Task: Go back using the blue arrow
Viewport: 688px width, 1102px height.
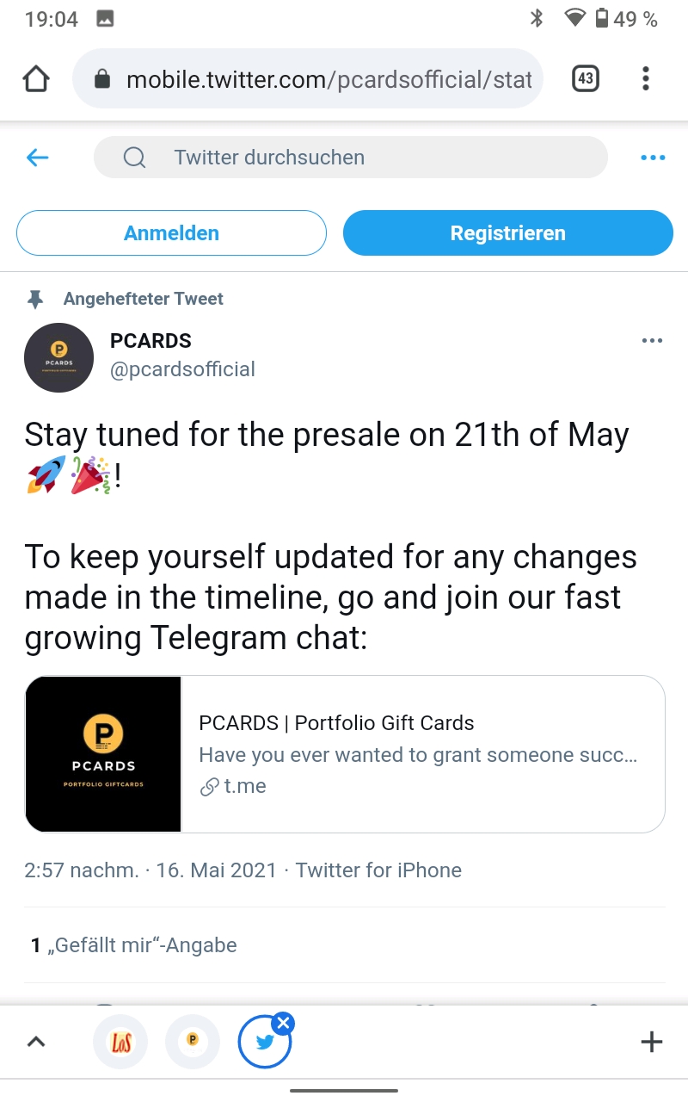Action: click(x=38, y=158)
